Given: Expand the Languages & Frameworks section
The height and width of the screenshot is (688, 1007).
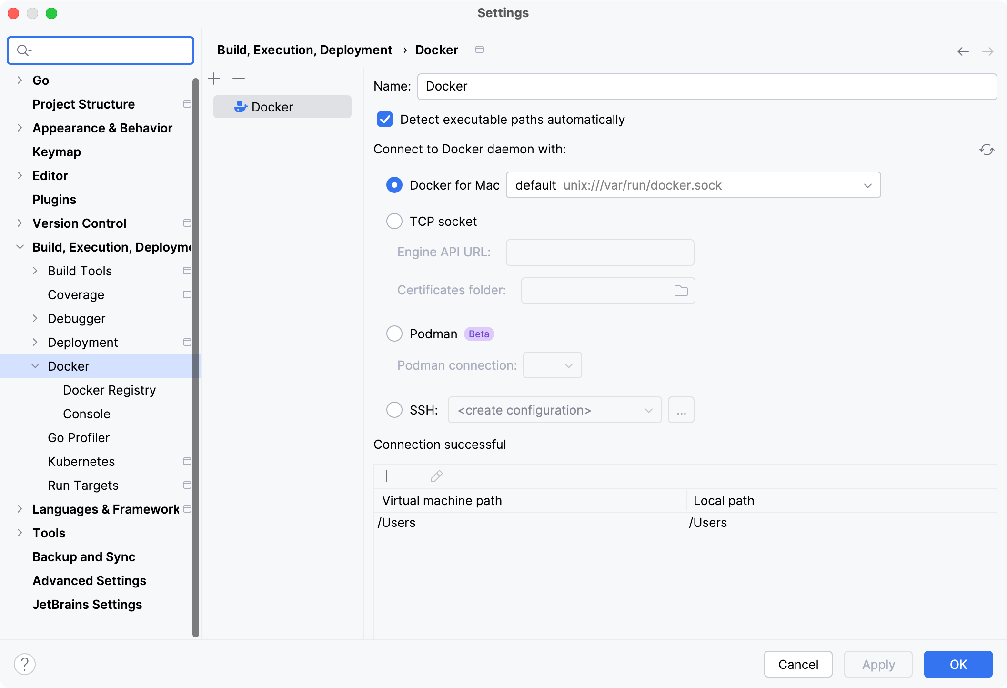Looking at the screenshot, I should [19, 509].
